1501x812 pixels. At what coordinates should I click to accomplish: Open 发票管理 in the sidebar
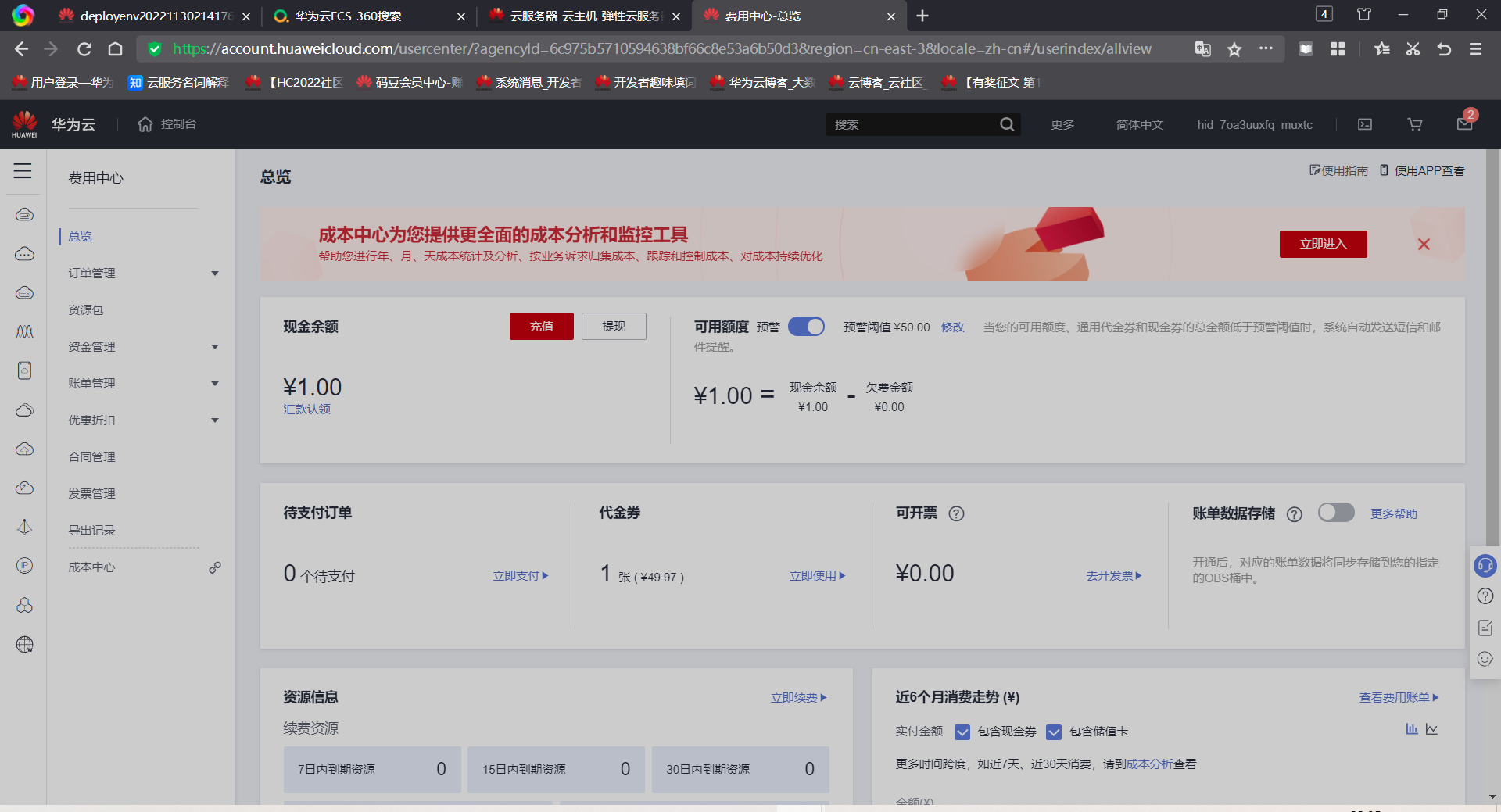(x=91, y=493)
